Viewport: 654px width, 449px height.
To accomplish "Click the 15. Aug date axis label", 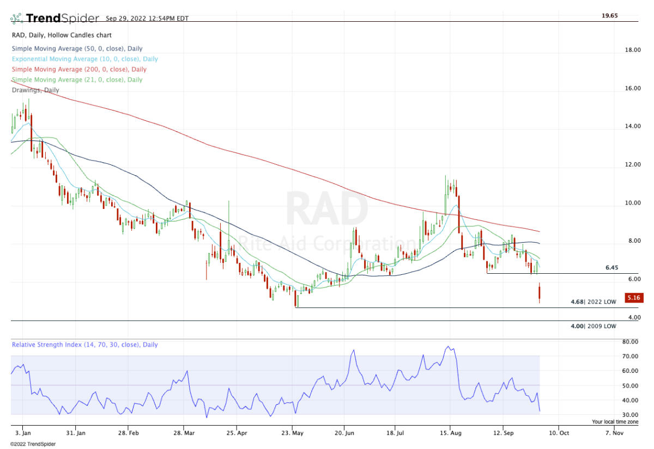I will [x=450, y=434].
